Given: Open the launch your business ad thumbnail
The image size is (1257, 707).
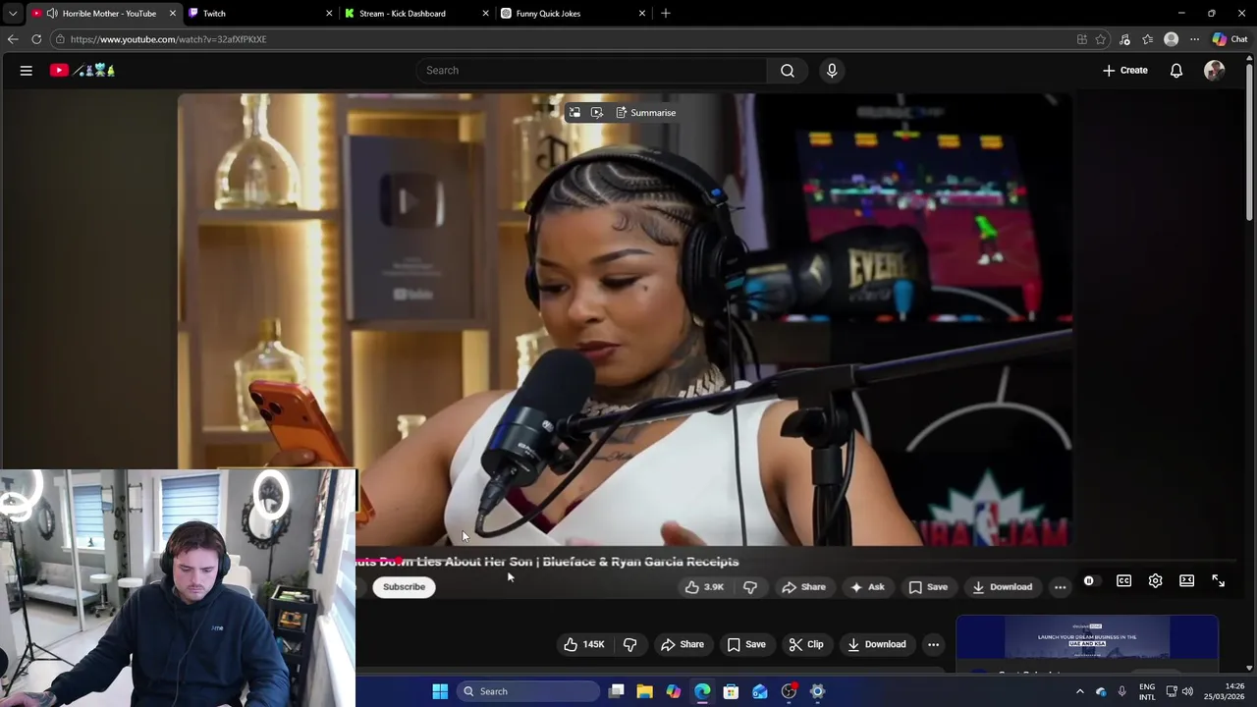Looking at the screenshot, I should 1087,638.
